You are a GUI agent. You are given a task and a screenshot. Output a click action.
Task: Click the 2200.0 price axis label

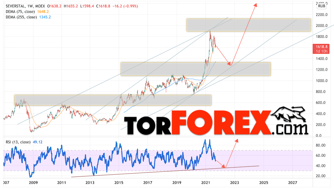[321, 15]
